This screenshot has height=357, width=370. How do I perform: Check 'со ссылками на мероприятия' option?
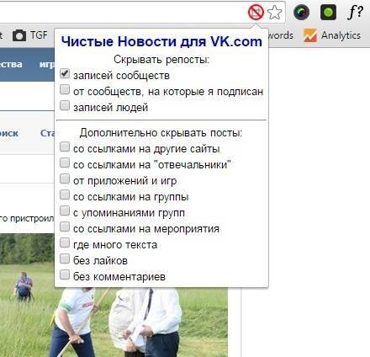pyautogui.click(x=65, y=226)
